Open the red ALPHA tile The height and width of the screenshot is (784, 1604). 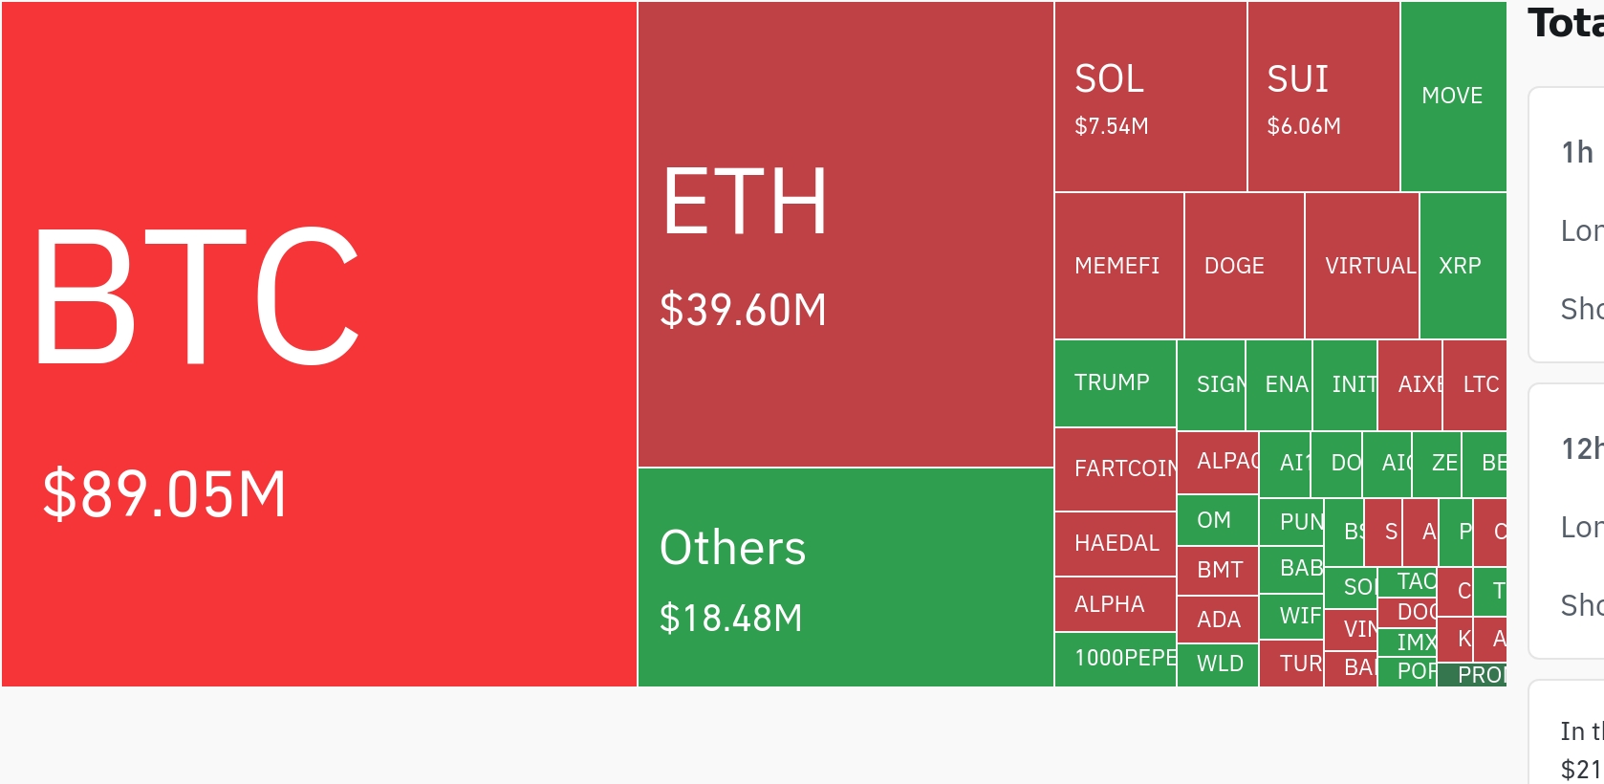pyautogui.click(x=1115, y=604)
